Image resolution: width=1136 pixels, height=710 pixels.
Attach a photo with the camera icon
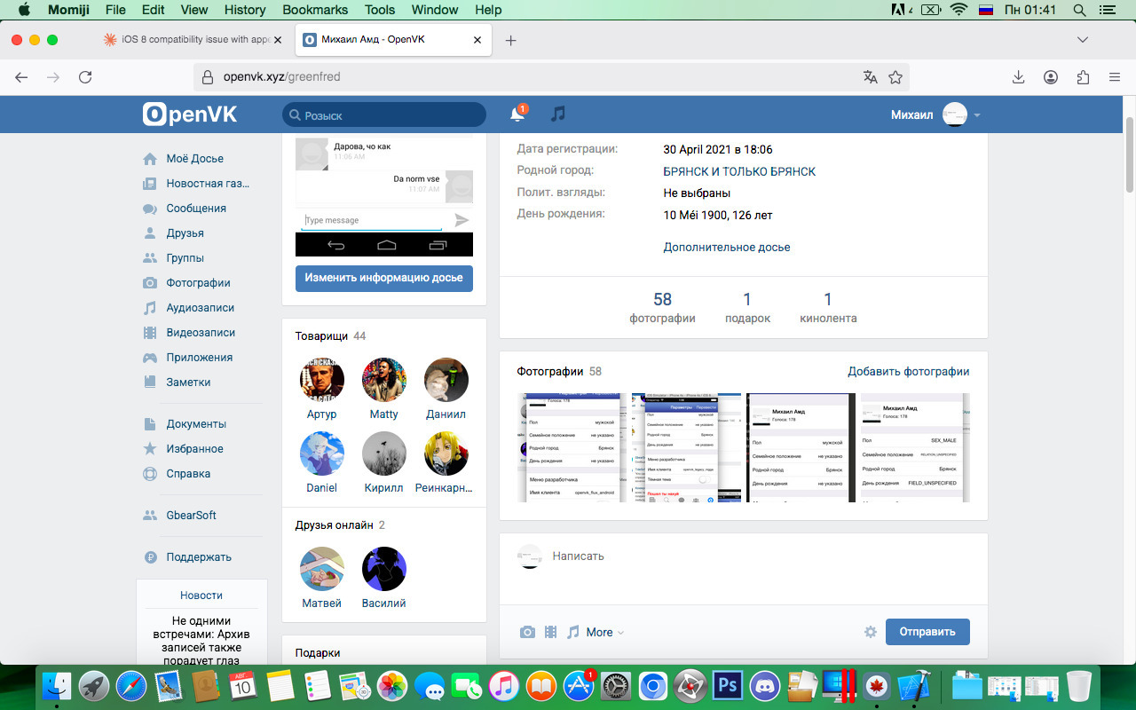click(x=527, y=632)
